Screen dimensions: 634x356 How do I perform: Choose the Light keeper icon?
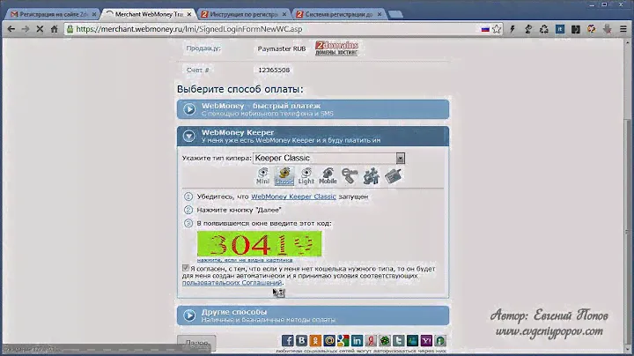[x=306, y=175]
